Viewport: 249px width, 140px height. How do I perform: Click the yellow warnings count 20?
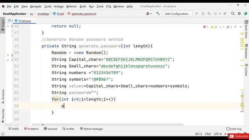[x=214, y=27]
